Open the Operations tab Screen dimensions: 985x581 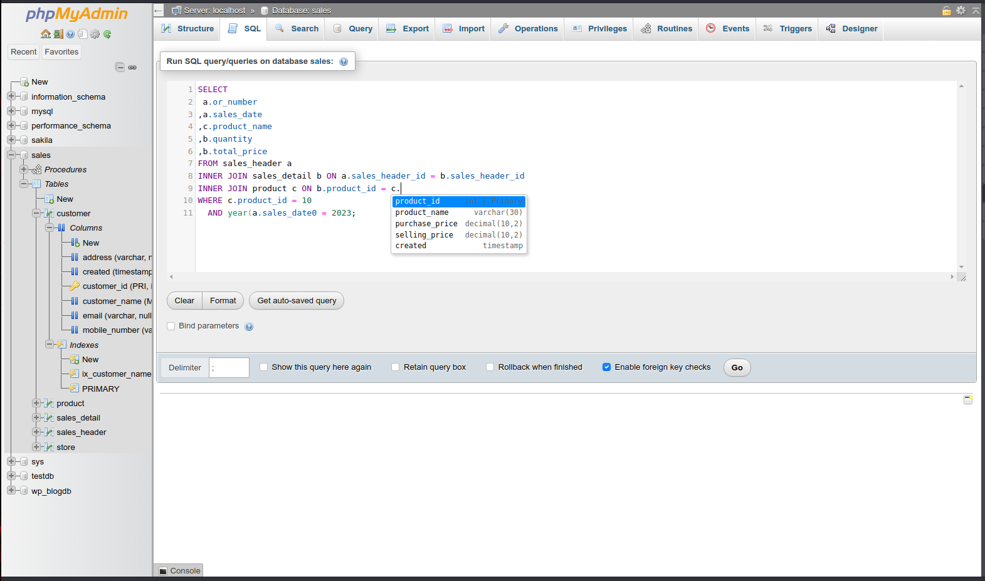528,29
